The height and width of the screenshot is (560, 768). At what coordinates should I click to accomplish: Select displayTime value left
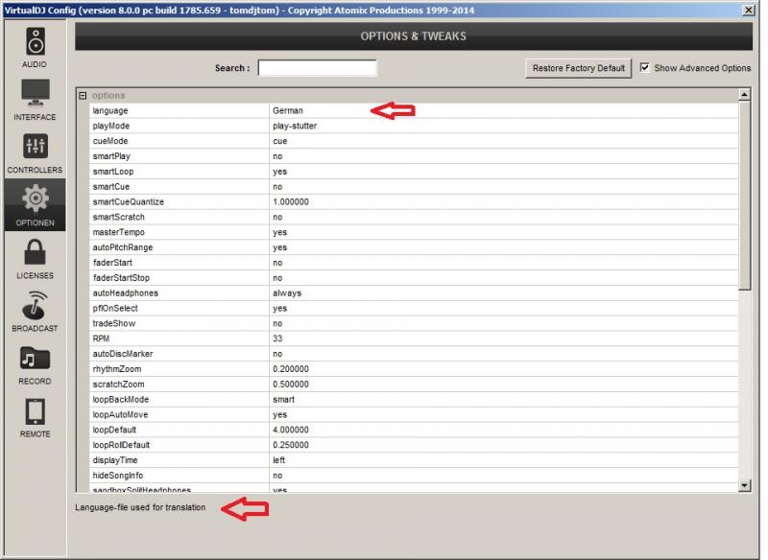click(x=279, y=459)
